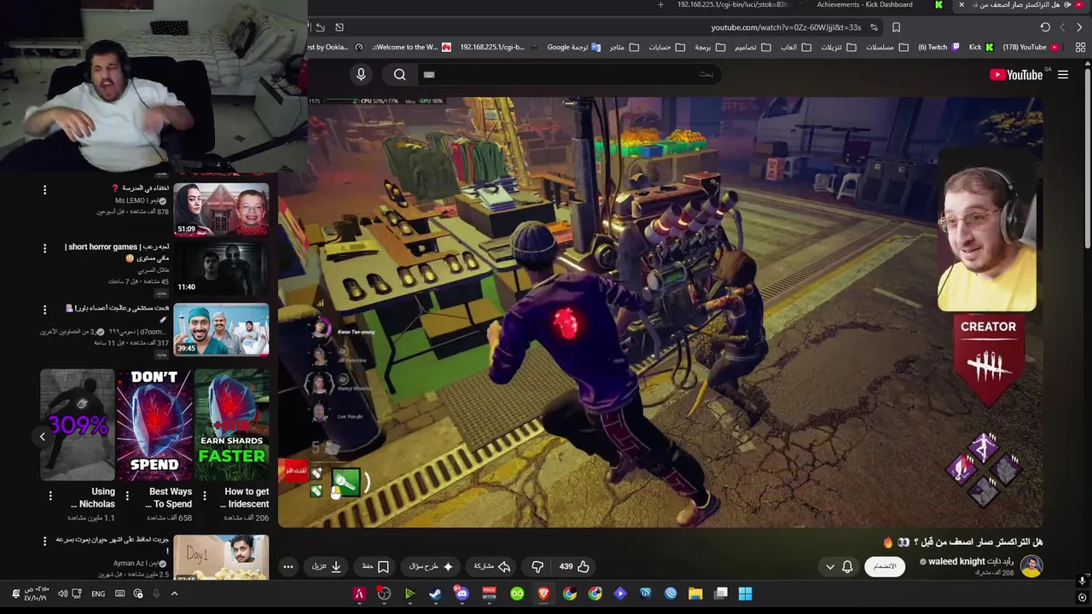Share the video via مشاركة button
This screenshot has width=1092, height=614.
tap(491, 566)
